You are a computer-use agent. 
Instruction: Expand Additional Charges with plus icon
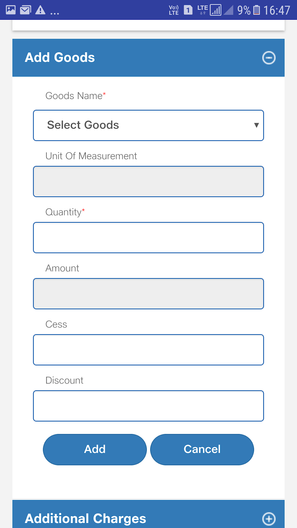269,518
